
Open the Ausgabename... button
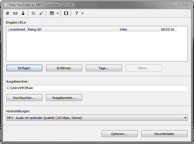[x=64, y=98]
